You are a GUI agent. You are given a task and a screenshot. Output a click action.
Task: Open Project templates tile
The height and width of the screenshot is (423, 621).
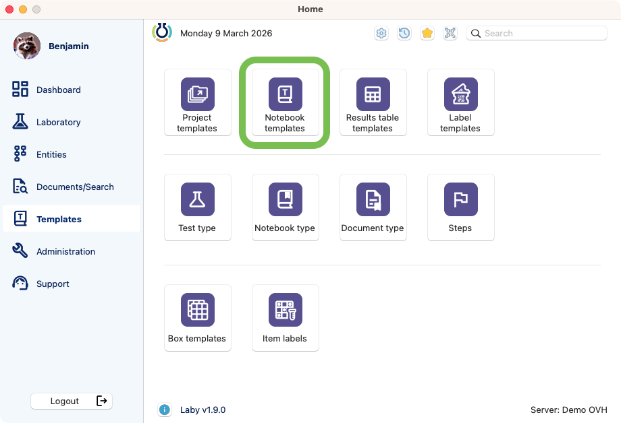197,102
